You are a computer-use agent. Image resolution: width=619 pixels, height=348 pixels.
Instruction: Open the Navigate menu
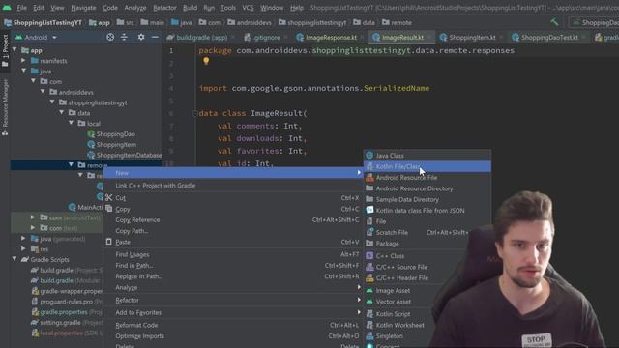(x=83, y=8)
